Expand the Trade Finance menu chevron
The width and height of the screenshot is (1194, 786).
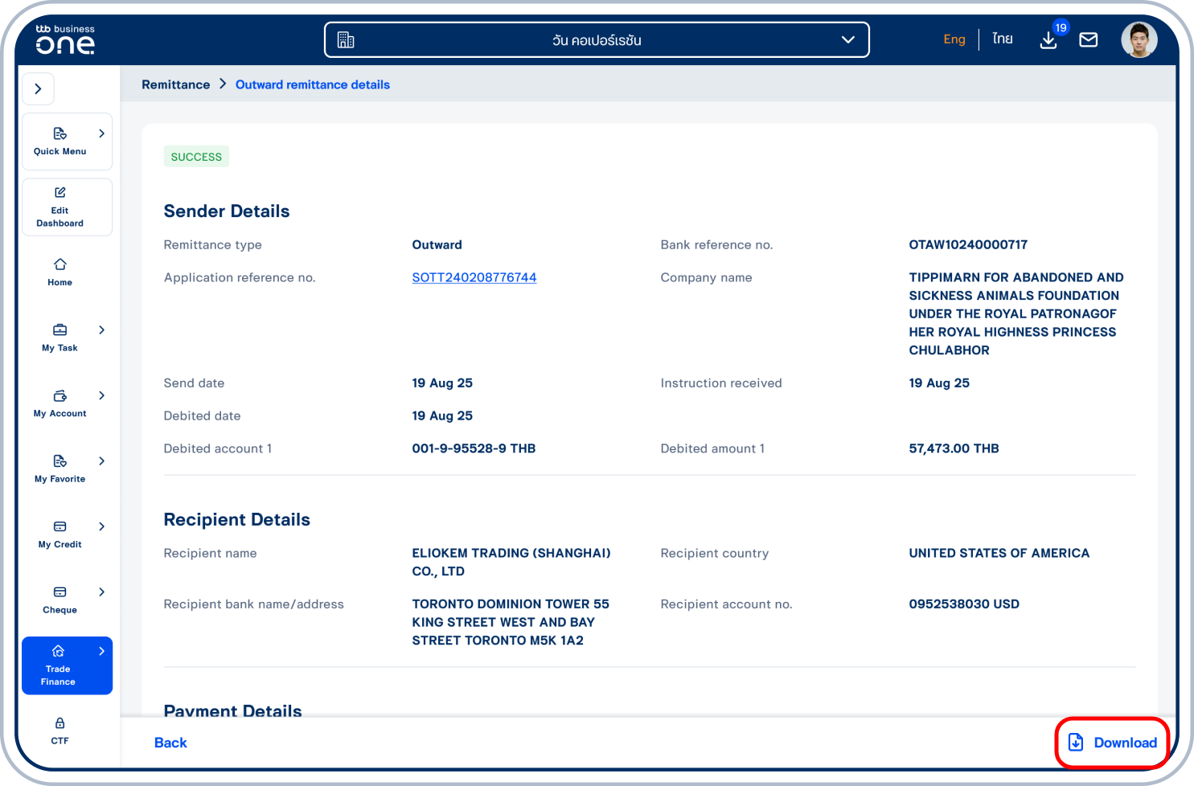point(101,651)
